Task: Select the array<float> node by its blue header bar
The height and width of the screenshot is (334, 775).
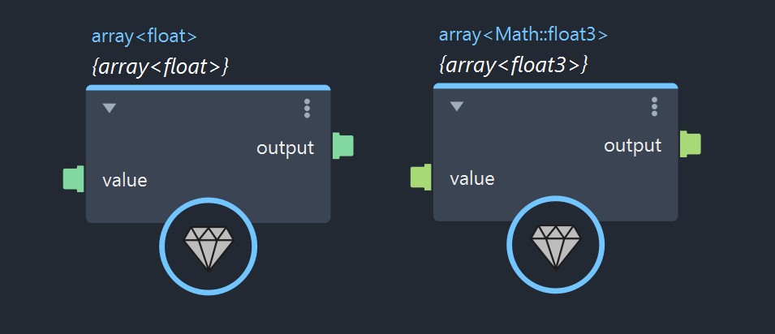Action: point(208,87)
